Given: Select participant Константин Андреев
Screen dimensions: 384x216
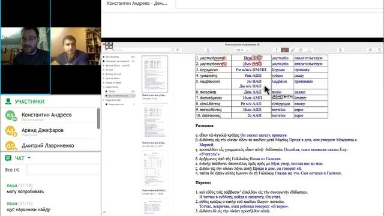Looking at the screenshot, I should tap(47, 115).
